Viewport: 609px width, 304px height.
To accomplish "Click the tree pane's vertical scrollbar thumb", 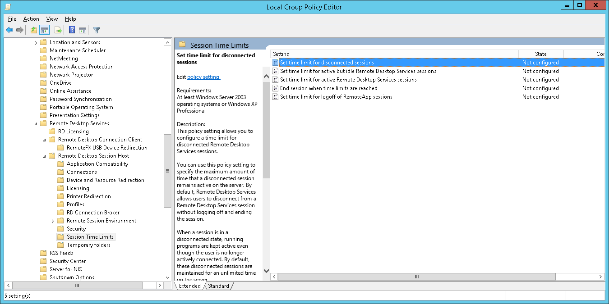I will tap(167, 171).
